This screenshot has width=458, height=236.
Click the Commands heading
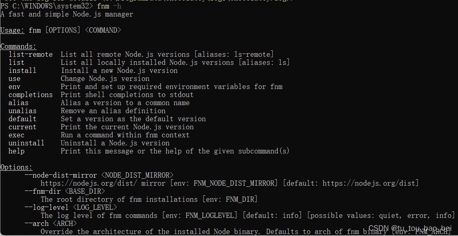click(19, 47)
